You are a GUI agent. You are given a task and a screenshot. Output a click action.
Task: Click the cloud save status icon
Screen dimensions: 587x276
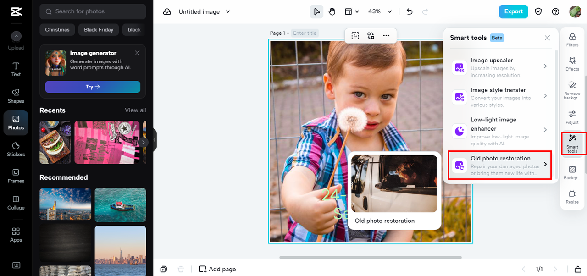click(x=167, y=11)
